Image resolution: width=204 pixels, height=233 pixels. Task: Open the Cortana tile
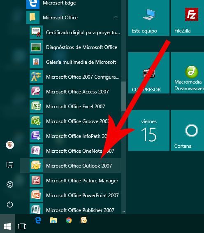point(188,130)
